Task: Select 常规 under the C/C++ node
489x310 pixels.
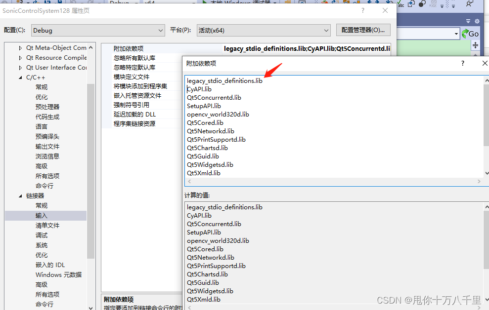Action: tap(42, 87)
